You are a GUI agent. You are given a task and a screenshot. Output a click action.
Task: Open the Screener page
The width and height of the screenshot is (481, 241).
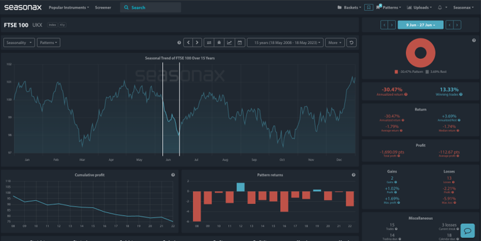pyautogui.click(x=103, y=7)
